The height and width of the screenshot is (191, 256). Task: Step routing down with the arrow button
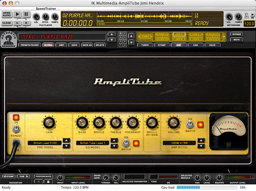tap(131, 42)
